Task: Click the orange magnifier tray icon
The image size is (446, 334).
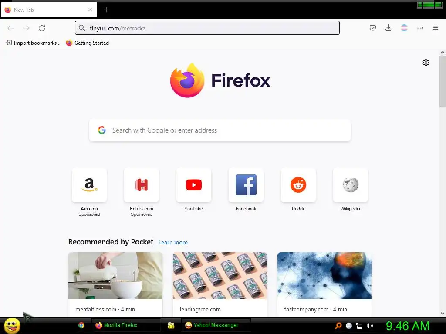Action: [338, 326]
